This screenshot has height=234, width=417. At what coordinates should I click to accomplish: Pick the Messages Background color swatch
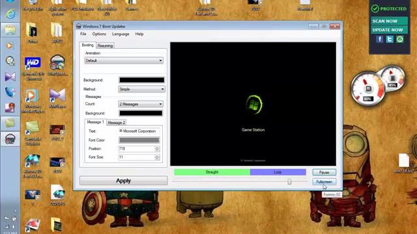pos(141,113)
